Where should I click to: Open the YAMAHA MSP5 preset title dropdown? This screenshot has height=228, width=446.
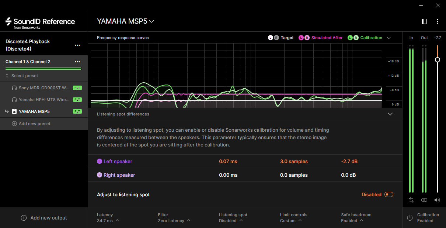125,21
